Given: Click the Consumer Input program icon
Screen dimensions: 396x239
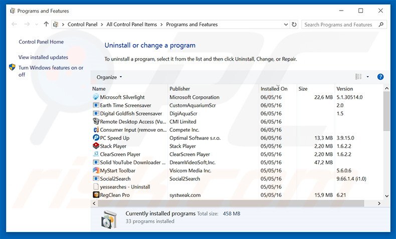Looking at the screenshot, I should coord(96,130).
